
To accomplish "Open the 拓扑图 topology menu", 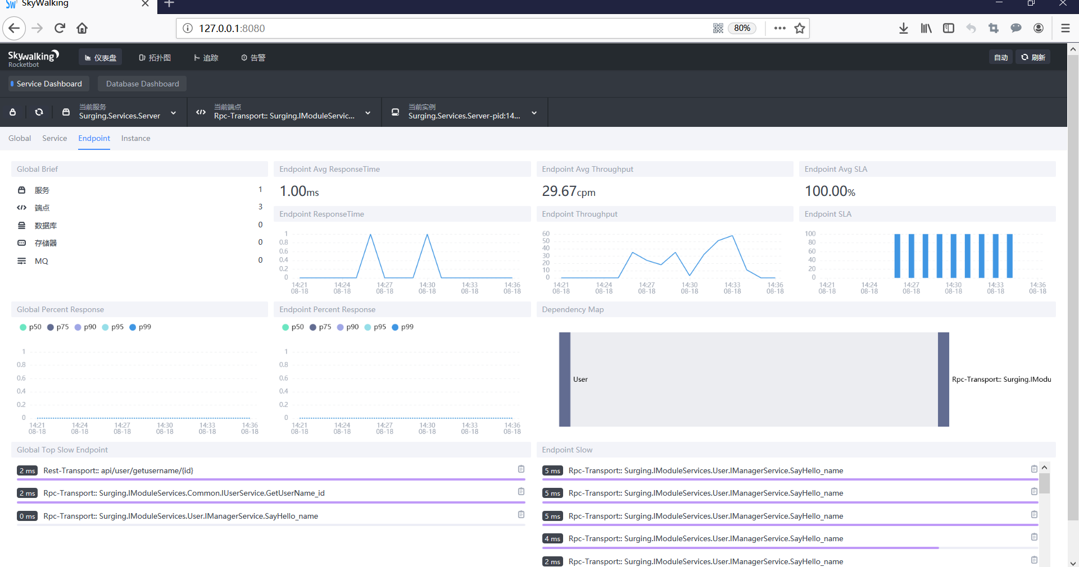I will (x=155, y=57).
